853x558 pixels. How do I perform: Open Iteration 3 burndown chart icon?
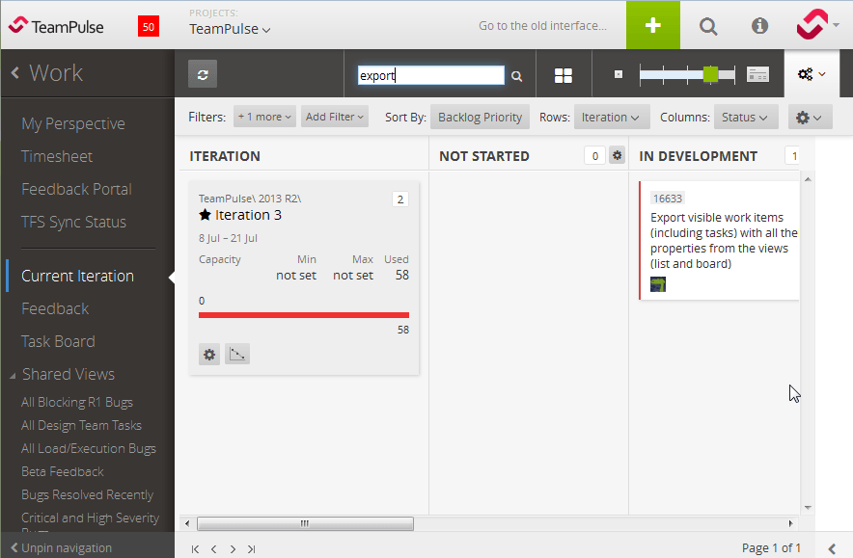(x=237, y=355)
